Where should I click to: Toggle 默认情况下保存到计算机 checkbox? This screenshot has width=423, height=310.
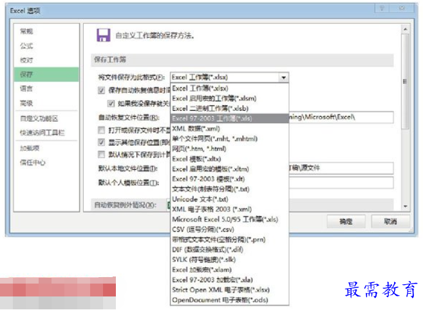tap(102, 155)
